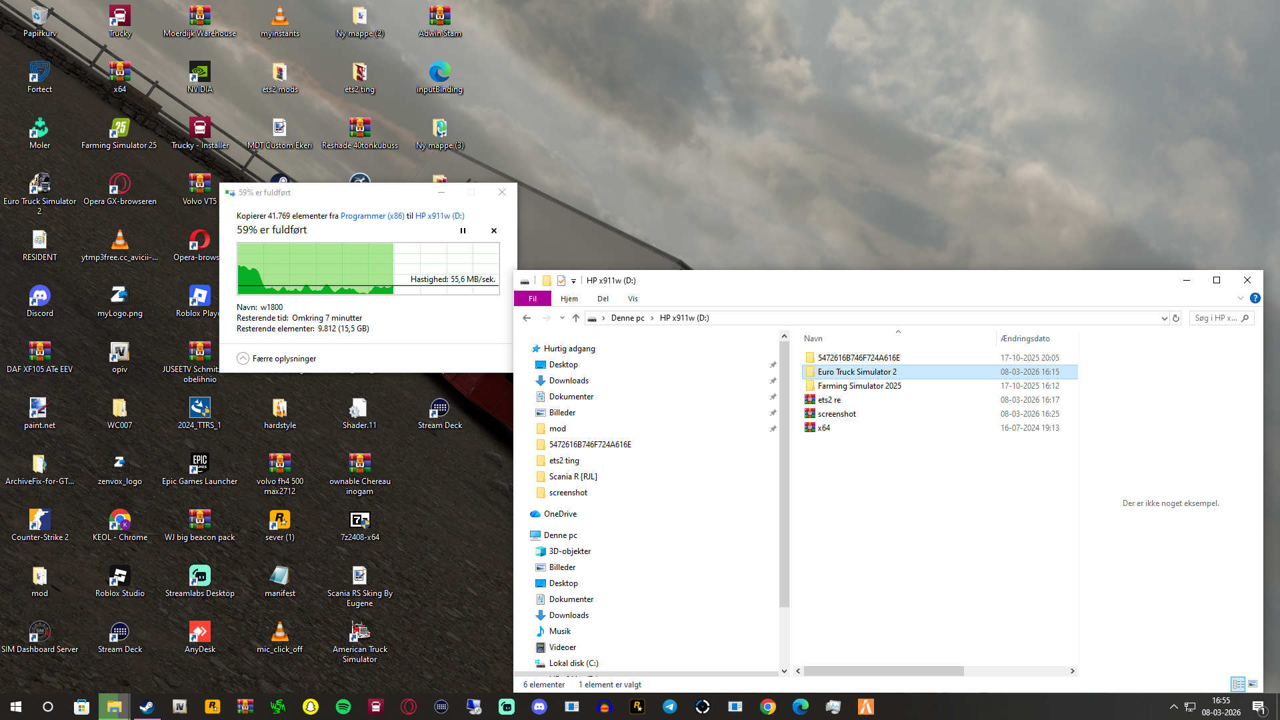The image size is (1280, 720).
Task: Open the HP x911w (D:) destination link
Action: click(x=439, y=216)
